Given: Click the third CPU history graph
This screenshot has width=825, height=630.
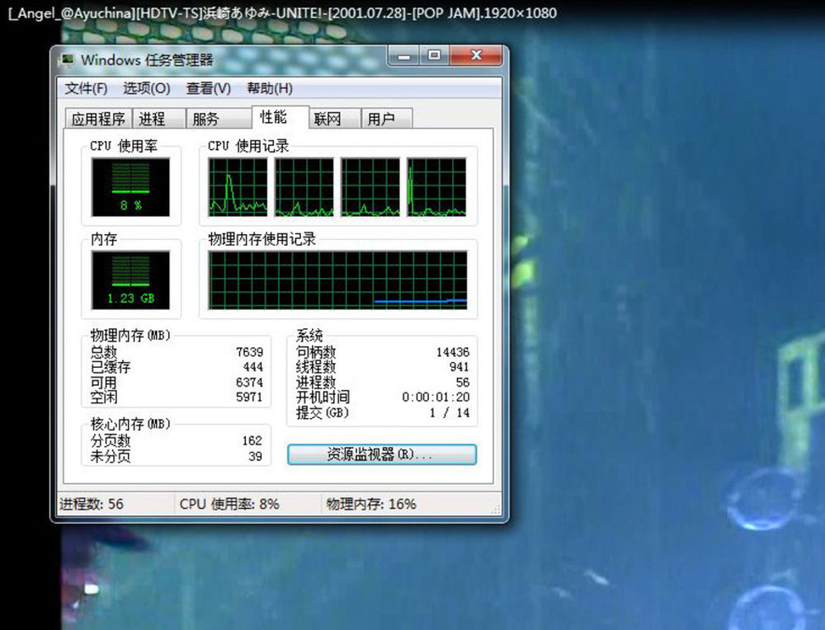Looking at the screenshot, I should click(370, 187).
